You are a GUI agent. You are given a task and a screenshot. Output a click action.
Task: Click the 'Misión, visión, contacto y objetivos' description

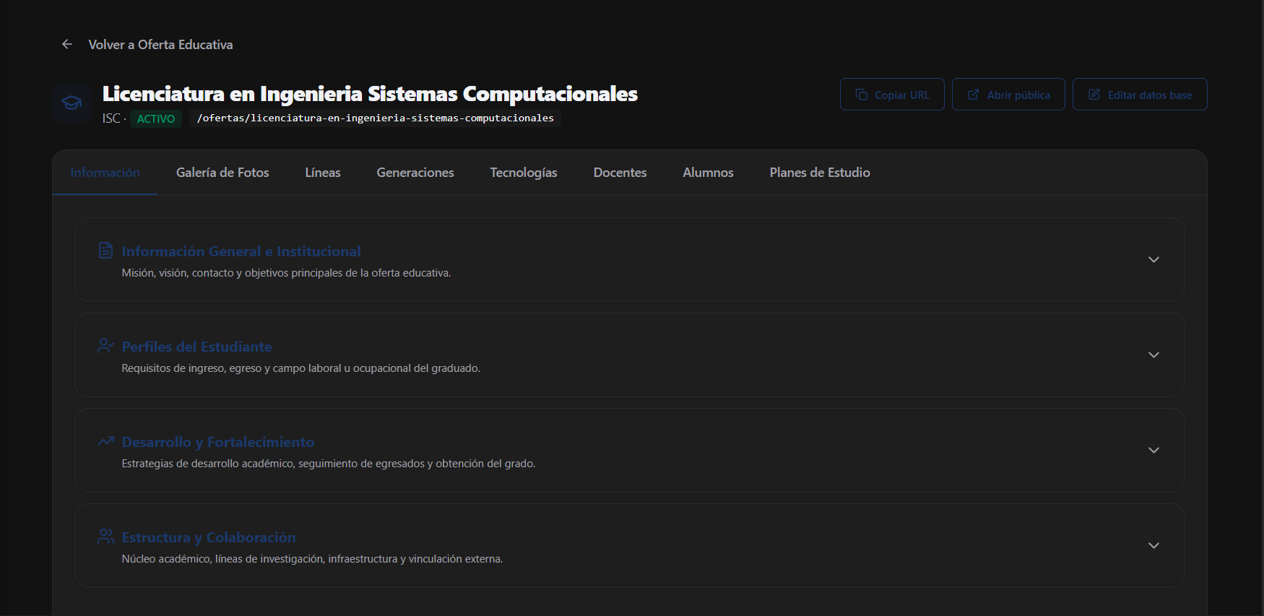pyautogui.click(x=286, y=273)
